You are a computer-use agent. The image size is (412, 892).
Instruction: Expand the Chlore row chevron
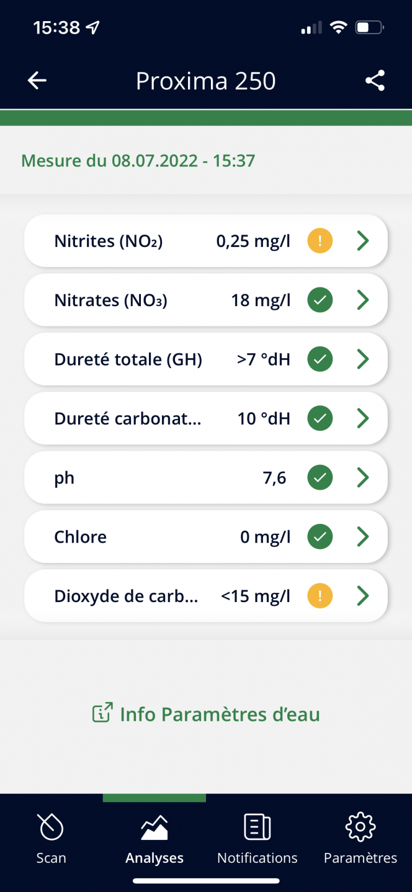(363, 537)
